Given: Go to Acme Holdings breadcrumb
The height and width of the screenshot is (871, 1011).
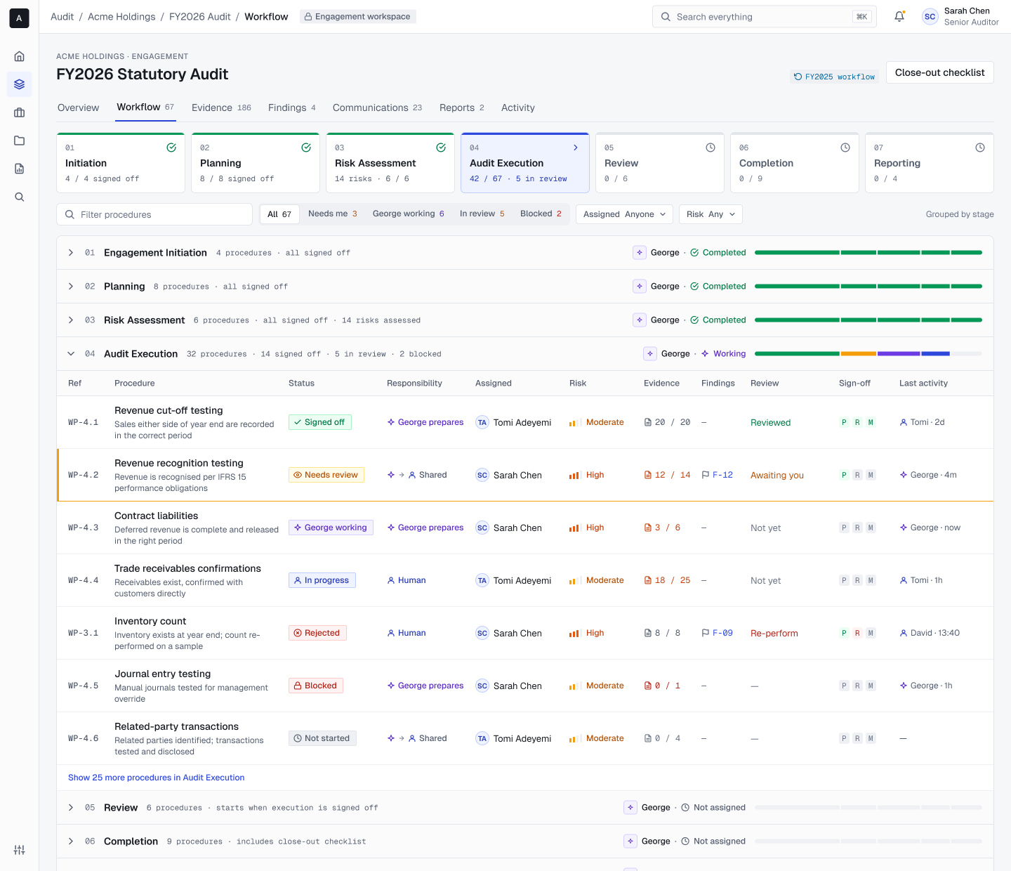Looking at the screenshot, I should [121, 17].
